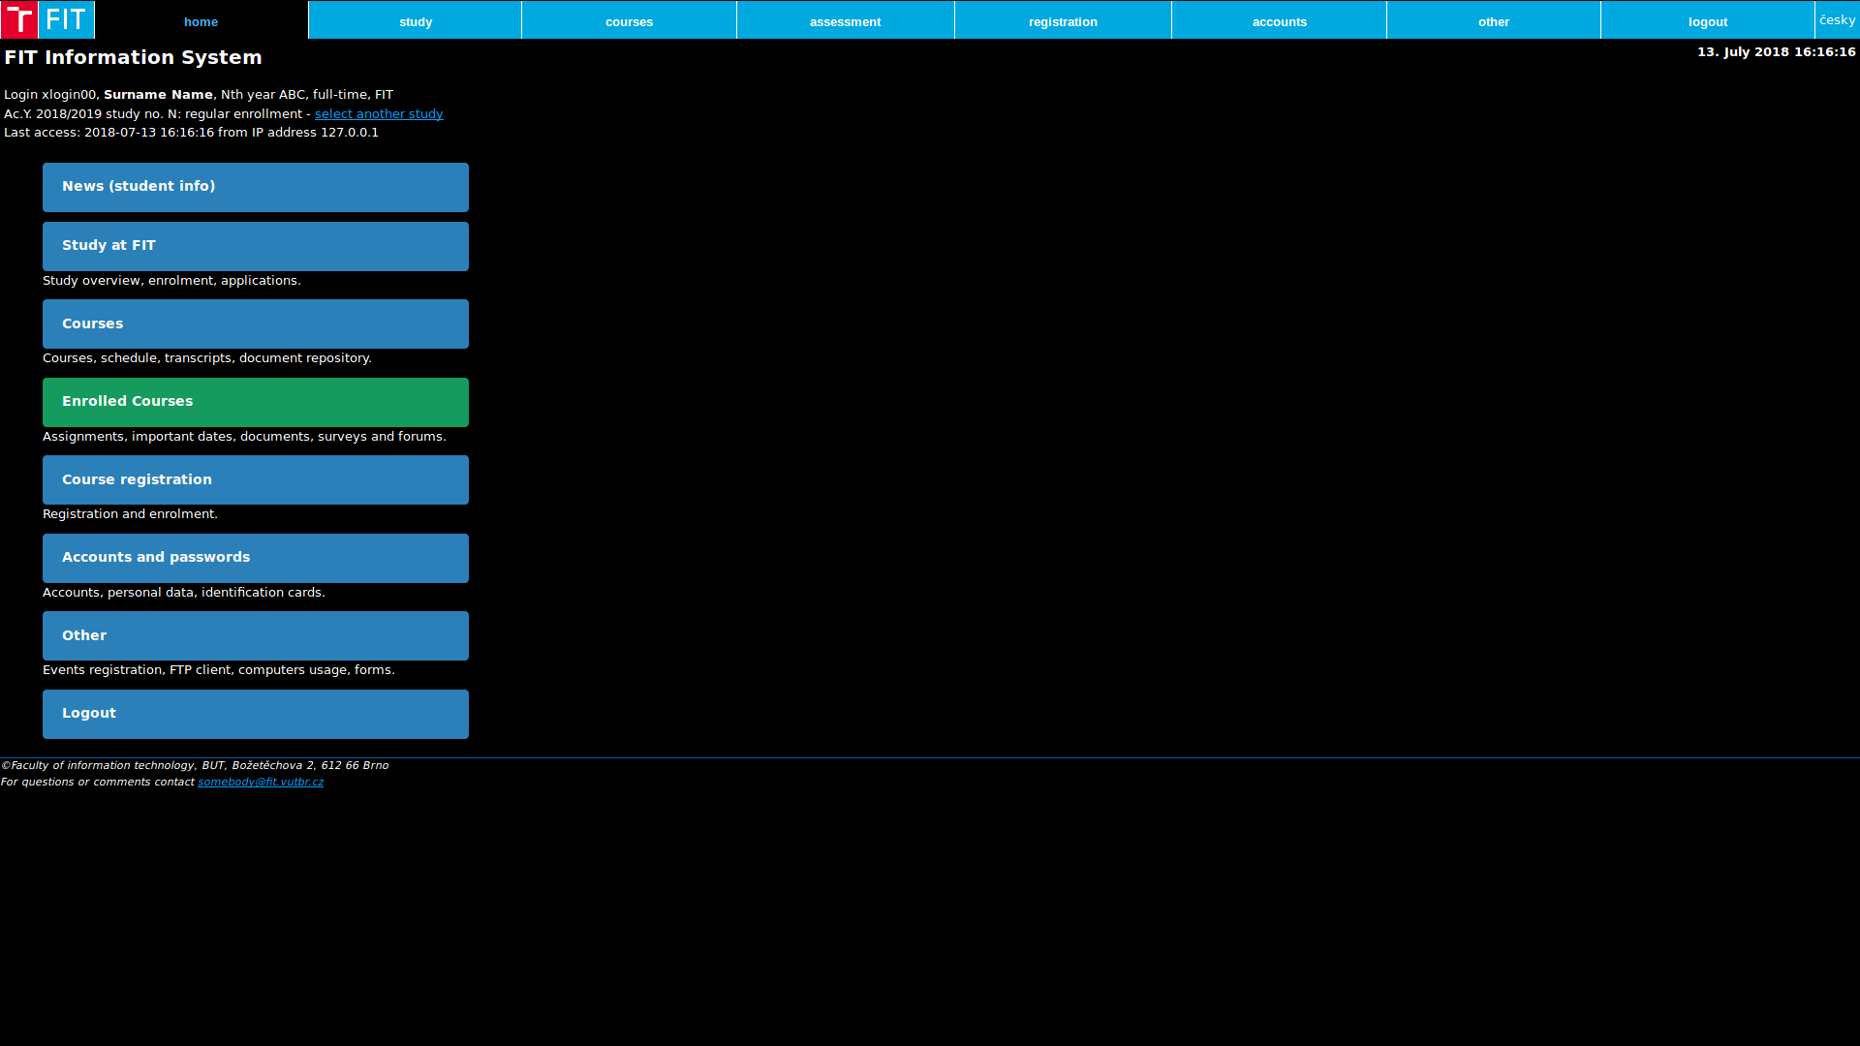Go to Course registration button

(x=256, y=479)
